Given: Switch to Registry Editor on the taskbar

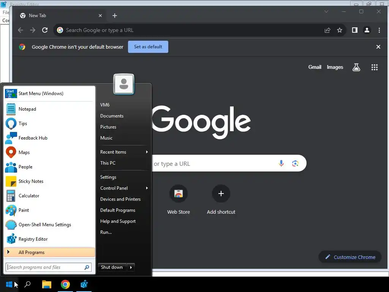Looking at the screenshot, I should pyautogui.click(x=84, y=284).
